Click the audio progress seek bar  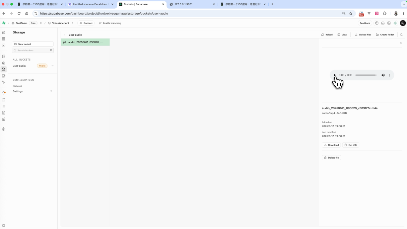[x=366, y=75]
